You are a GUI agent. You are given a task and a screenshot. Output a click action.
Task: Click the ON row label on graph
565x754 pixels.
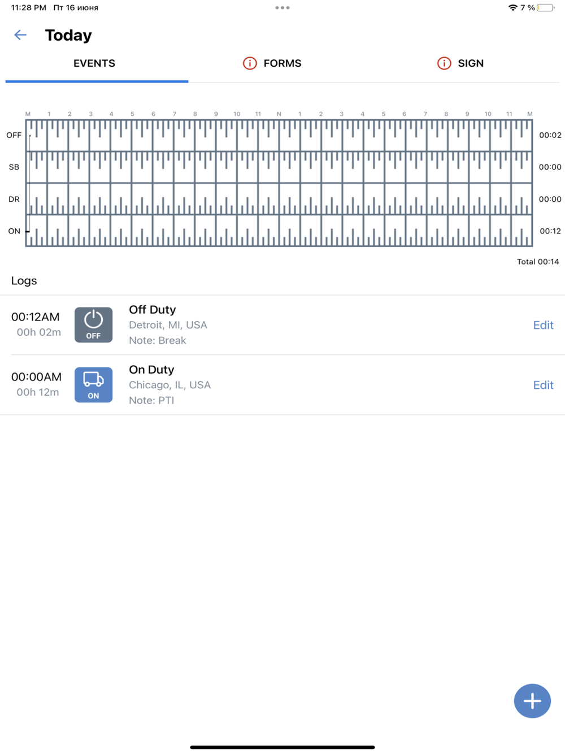point(14,231)
